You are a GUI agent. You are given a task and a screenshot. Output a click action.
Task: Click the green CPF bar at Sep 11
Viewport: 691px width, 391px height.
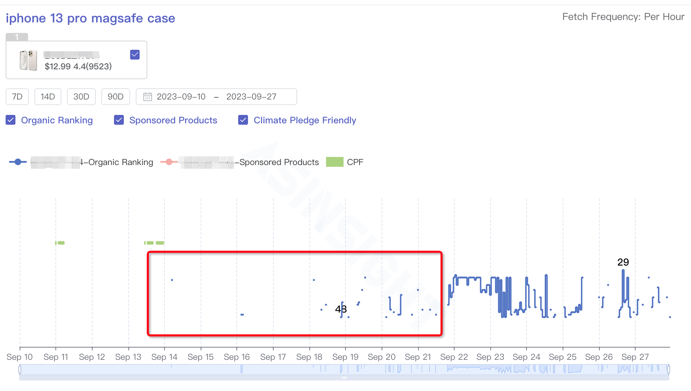[60, 243]
